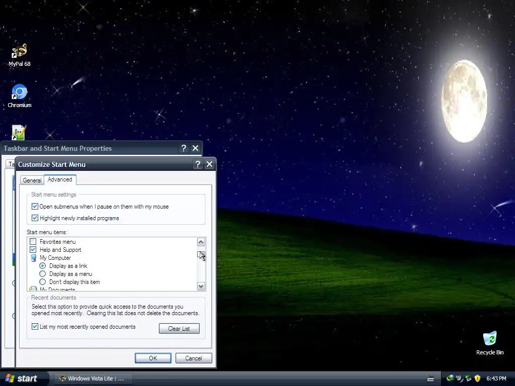Image resolution: width=515 pixels, height=386 pixels.
Task: Toggle Highlight newly installed programs checkbox
Action: pos(35,218)
